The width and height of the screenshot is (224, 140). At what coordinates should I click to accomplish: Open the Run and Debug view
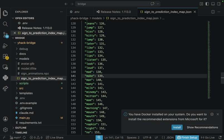(x=5, y=46)
